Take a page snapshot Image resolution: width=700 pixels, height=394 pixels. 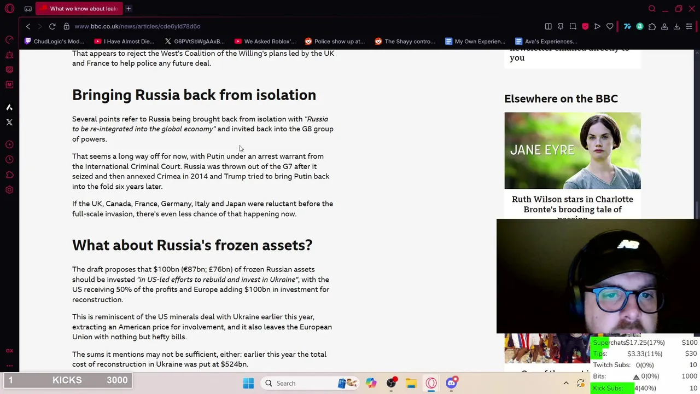point(573,26)
